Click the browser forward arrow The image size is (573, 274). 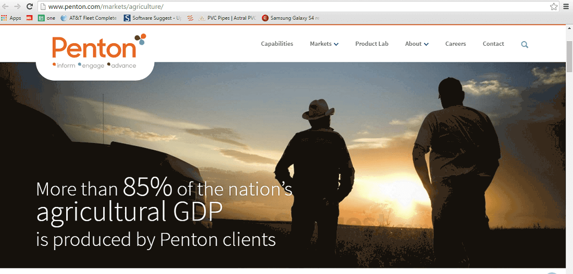pyautogui.click(x=17, y=6)
